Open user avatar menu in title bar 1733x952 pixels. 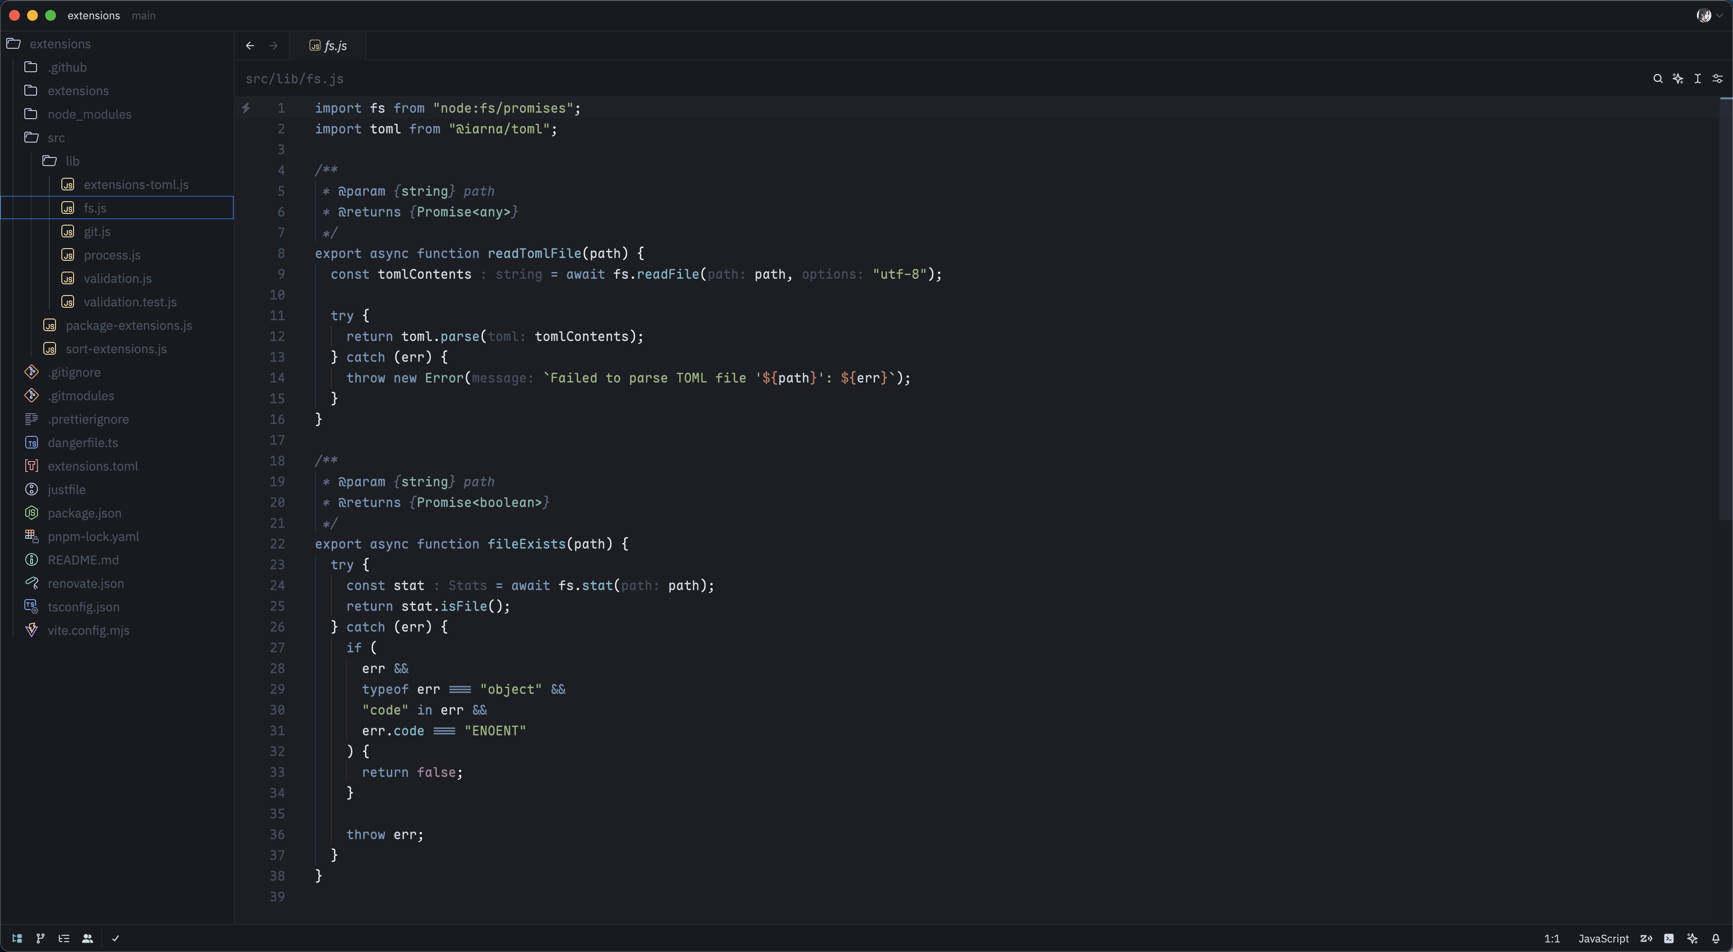coord(1709,15)
